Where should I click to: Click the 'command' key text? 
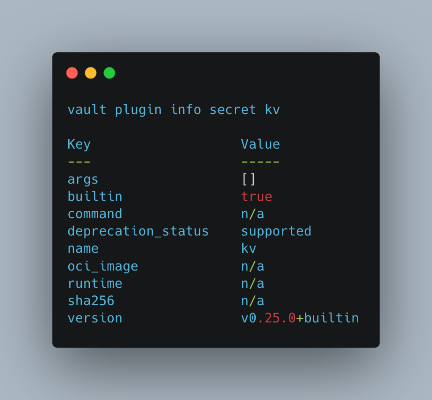(95, 214)
